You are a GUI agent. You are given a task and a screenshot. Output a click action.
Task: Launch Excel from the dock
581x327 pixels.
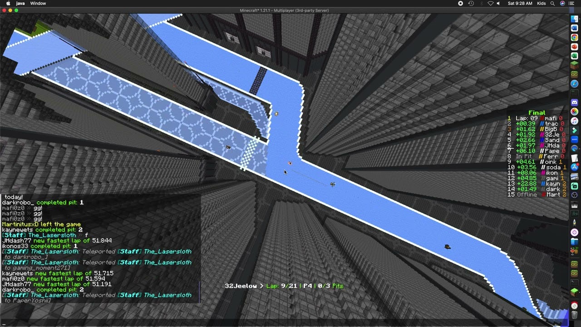pos(574,56)
